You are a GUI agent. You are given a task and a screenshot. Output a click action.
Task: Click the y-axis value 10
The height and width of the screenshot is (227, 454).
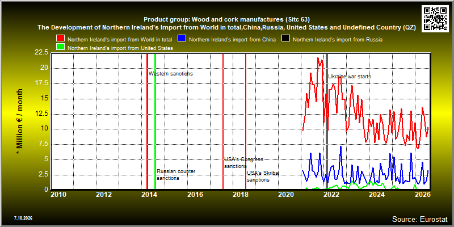pos(45,129)
